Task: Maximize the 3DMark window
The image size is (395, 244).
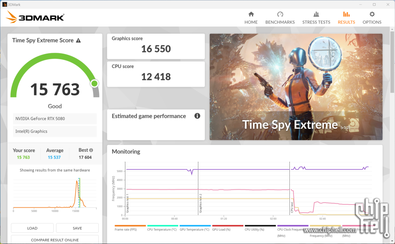Action: [x=374, y=4]
